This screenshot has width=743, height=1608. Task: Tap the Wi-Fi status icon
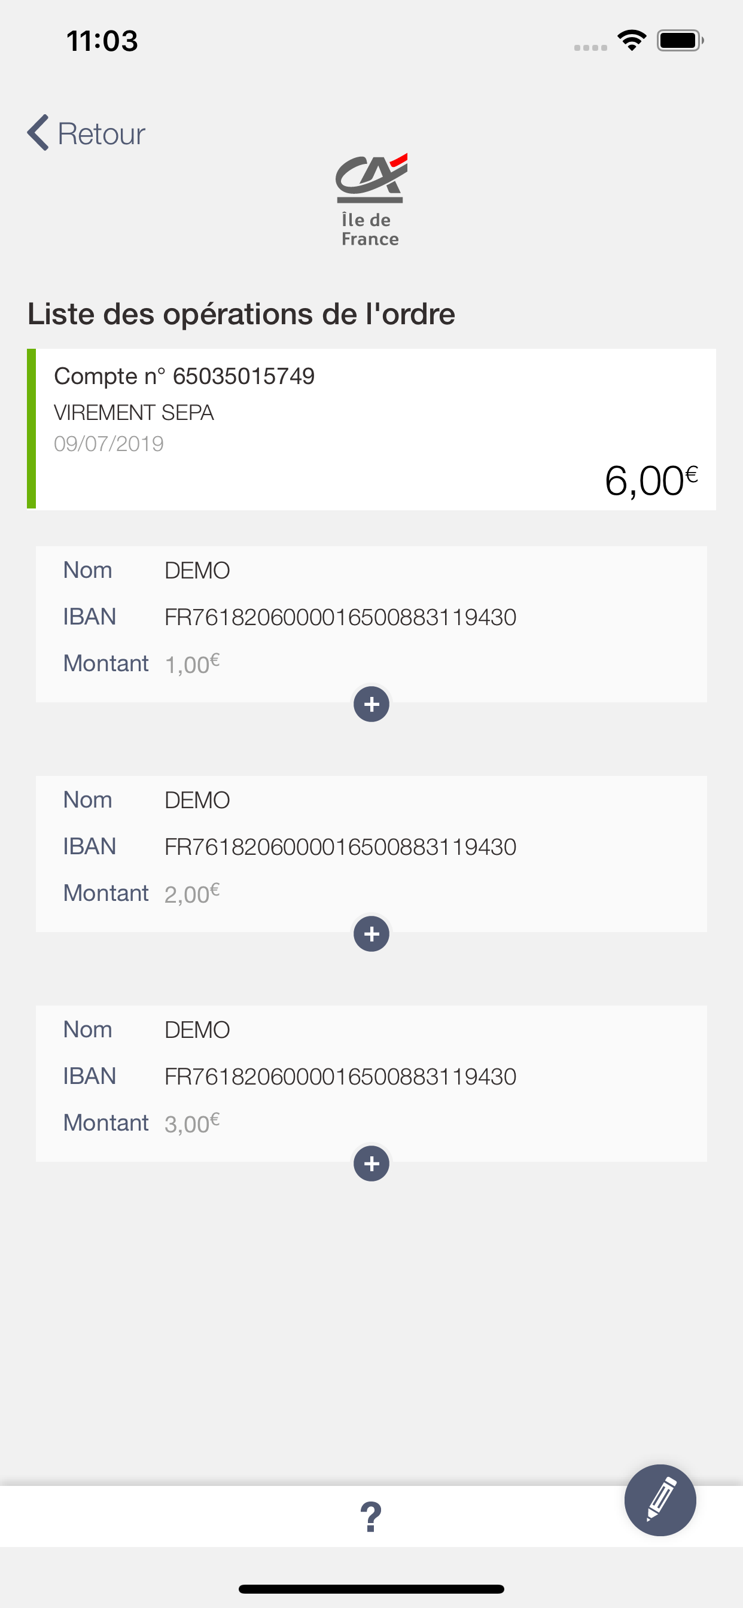point(632,41)
